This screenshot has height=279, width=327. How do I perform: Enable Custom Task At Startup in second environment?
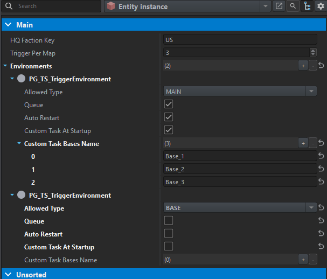coord(169,247)
